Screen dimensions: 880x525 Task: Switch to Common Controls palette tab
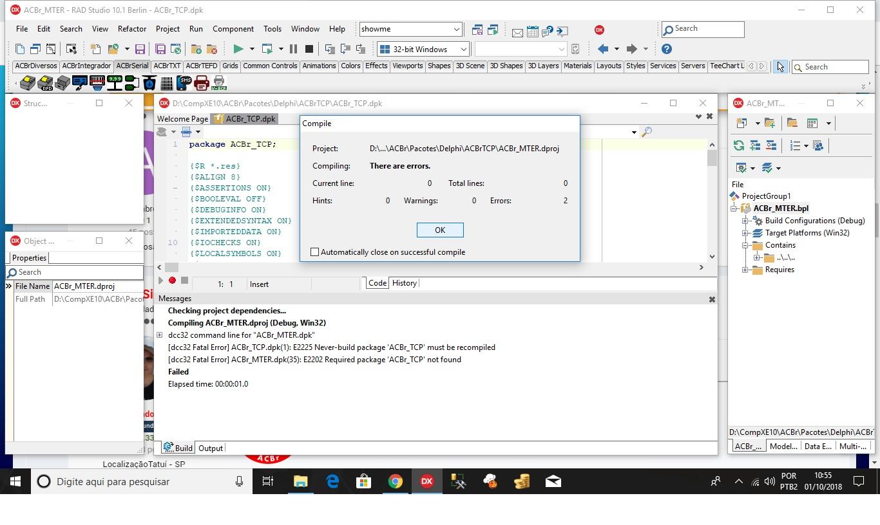(270, 66)
